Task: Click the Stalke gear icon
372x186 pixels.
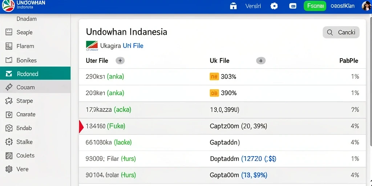Action: [9, 142]
